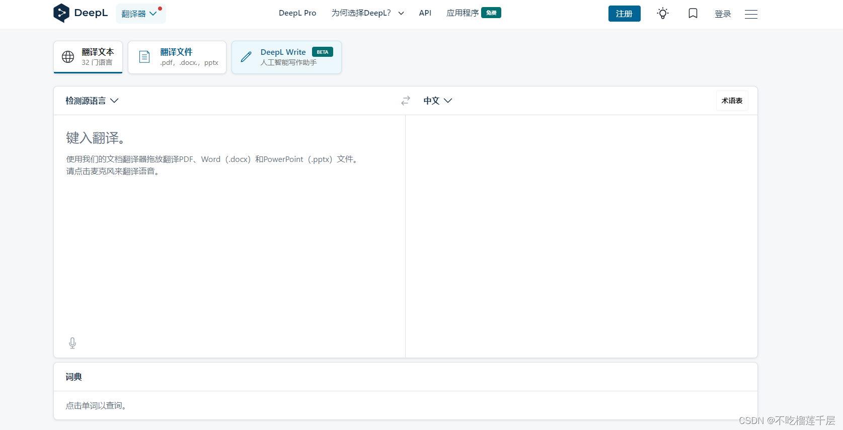
Task: Click the document icon on 翻译文件
Action: (144, 57)
